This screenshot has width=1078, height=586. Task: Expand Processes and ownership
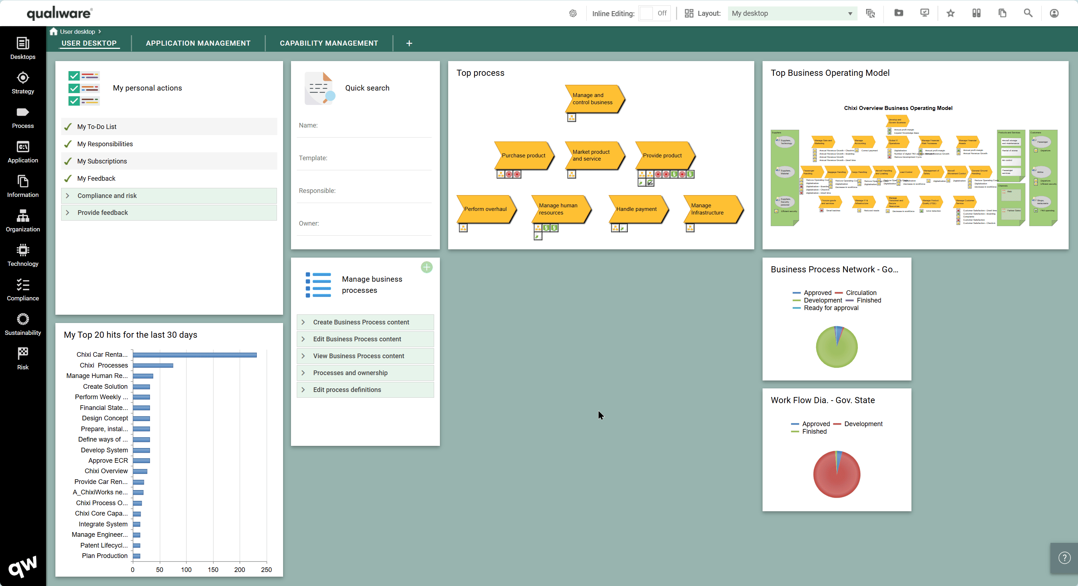pos(365,373)
